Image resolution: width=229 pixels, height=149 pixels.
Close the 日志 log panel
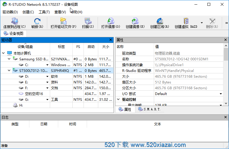[x=226, y=117]
